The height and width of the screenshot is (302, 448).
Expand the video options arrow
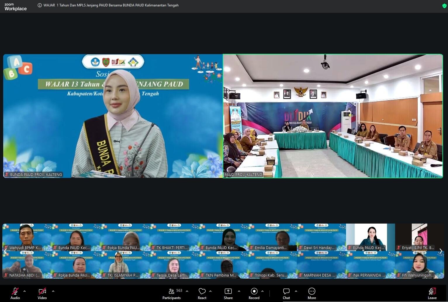(53, 291)
